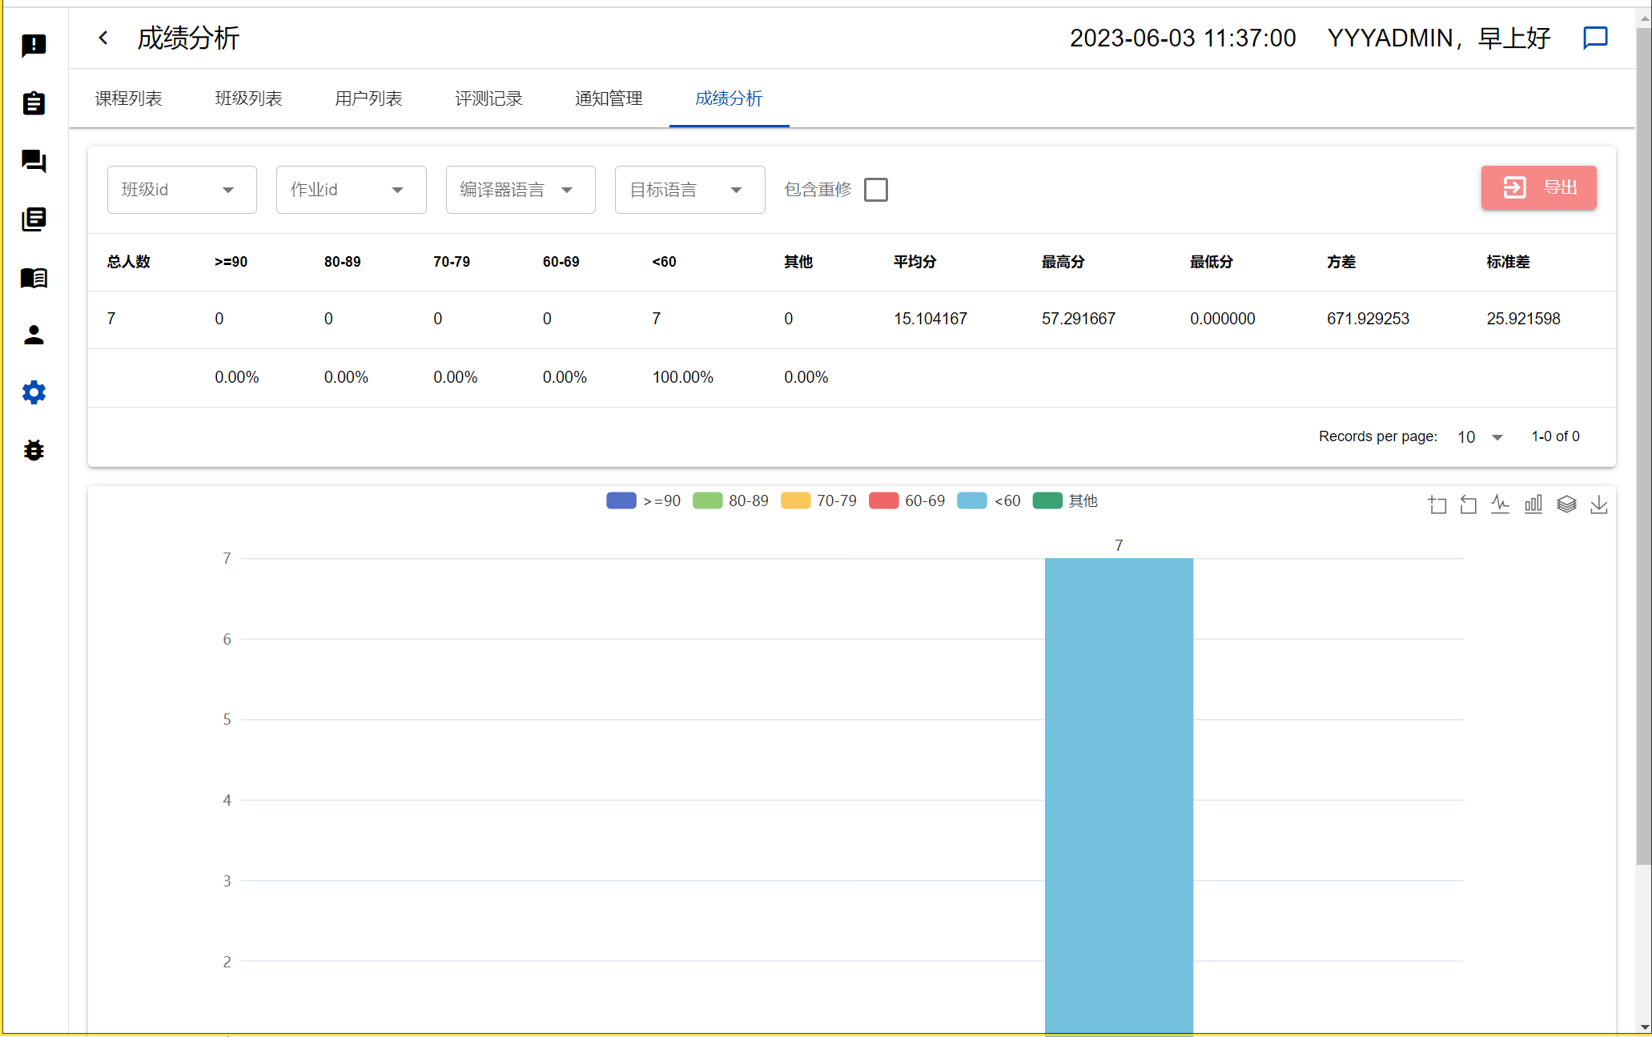This screenshot has height=1037, width=1652.
Task: Switch chart to bar chart view
Action: (1533, 504)
